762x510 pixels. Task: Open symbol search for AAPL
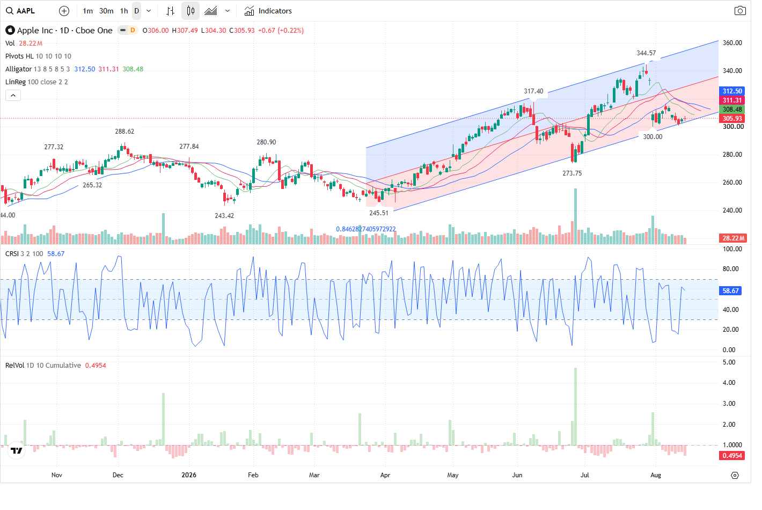20,11
